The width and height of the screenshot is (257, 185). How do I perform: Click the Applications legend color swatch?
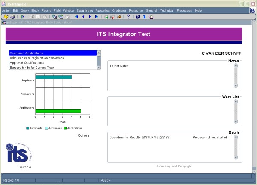click(x=65, y=128)
